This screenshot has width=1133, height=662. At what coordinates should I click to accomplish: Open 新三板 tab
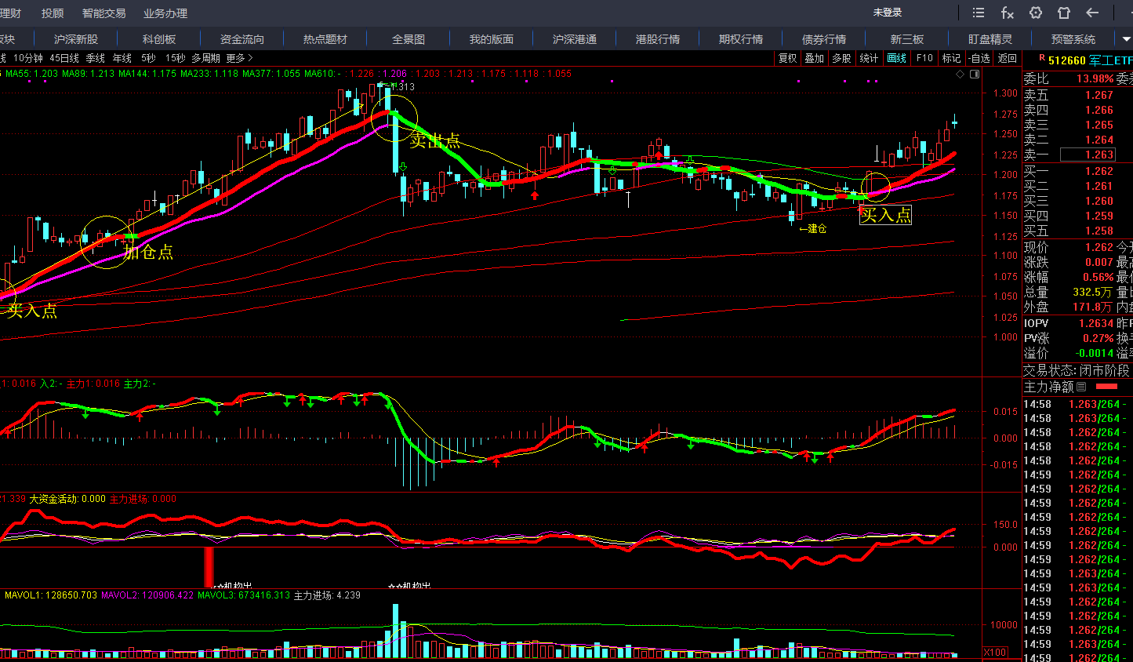[907, 38]
